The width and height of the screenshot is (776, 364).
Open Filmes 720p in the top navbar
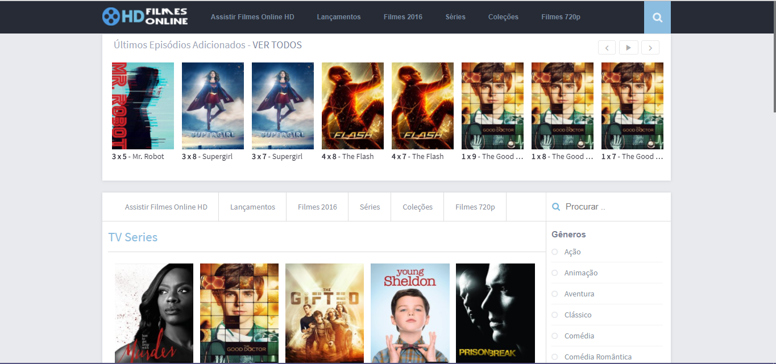(561, 17)
